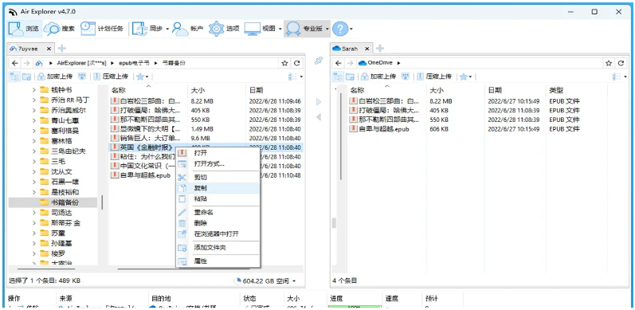The height and width of the screenshot is (310, 635).
Task: Expand the 三岛由纪夫 folder node
Action: pos(34,151)
